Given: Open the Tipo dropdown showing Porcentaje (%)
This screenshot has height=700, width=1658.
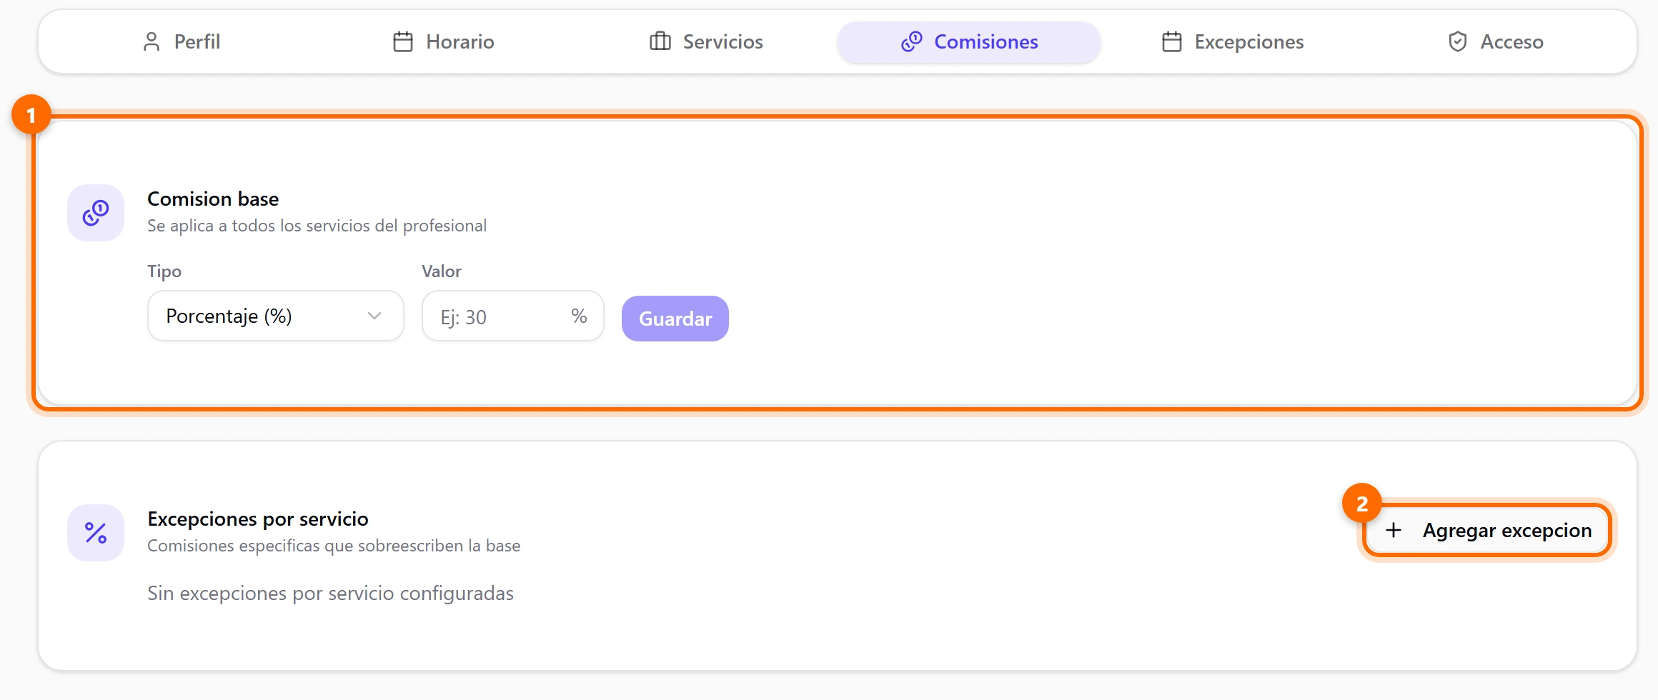Looking at the screenshot, I should pos(276,316).
